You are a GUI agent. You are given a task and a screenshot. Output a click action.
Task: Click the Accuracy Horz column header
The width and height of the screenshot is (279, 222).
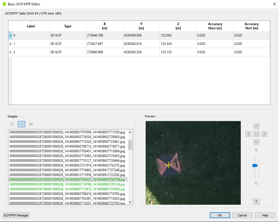click(215, 26)
